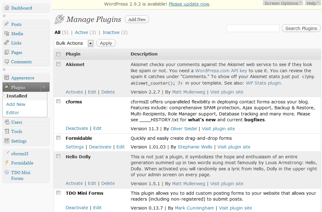Toggle the select-all plugins header checkbox
This screenshot has width=322, height=212.
(59, 54)
